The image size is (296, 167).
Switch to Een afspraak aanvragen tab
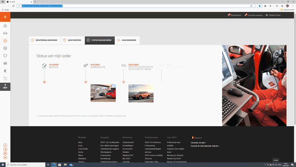coord(45,40)
